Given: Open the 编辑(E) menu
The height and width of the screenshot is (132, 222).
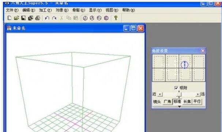Looking at the screenshot, I should point(29,10).
